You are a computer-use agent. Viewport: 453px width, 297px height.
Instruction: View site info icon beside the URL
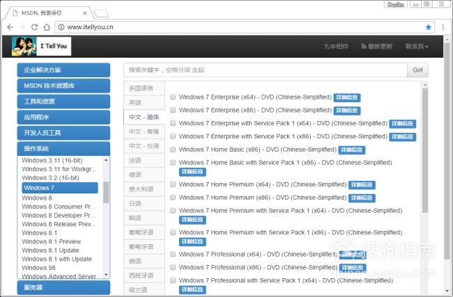pos(61,27)
